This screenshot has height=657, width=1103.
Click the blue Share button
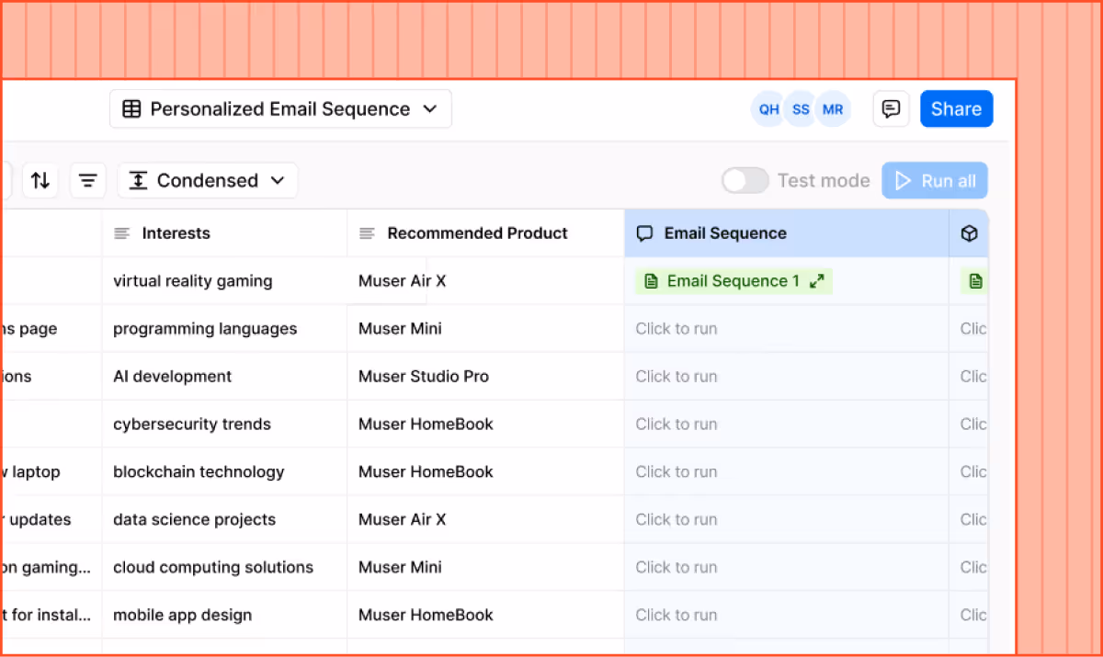956,108
